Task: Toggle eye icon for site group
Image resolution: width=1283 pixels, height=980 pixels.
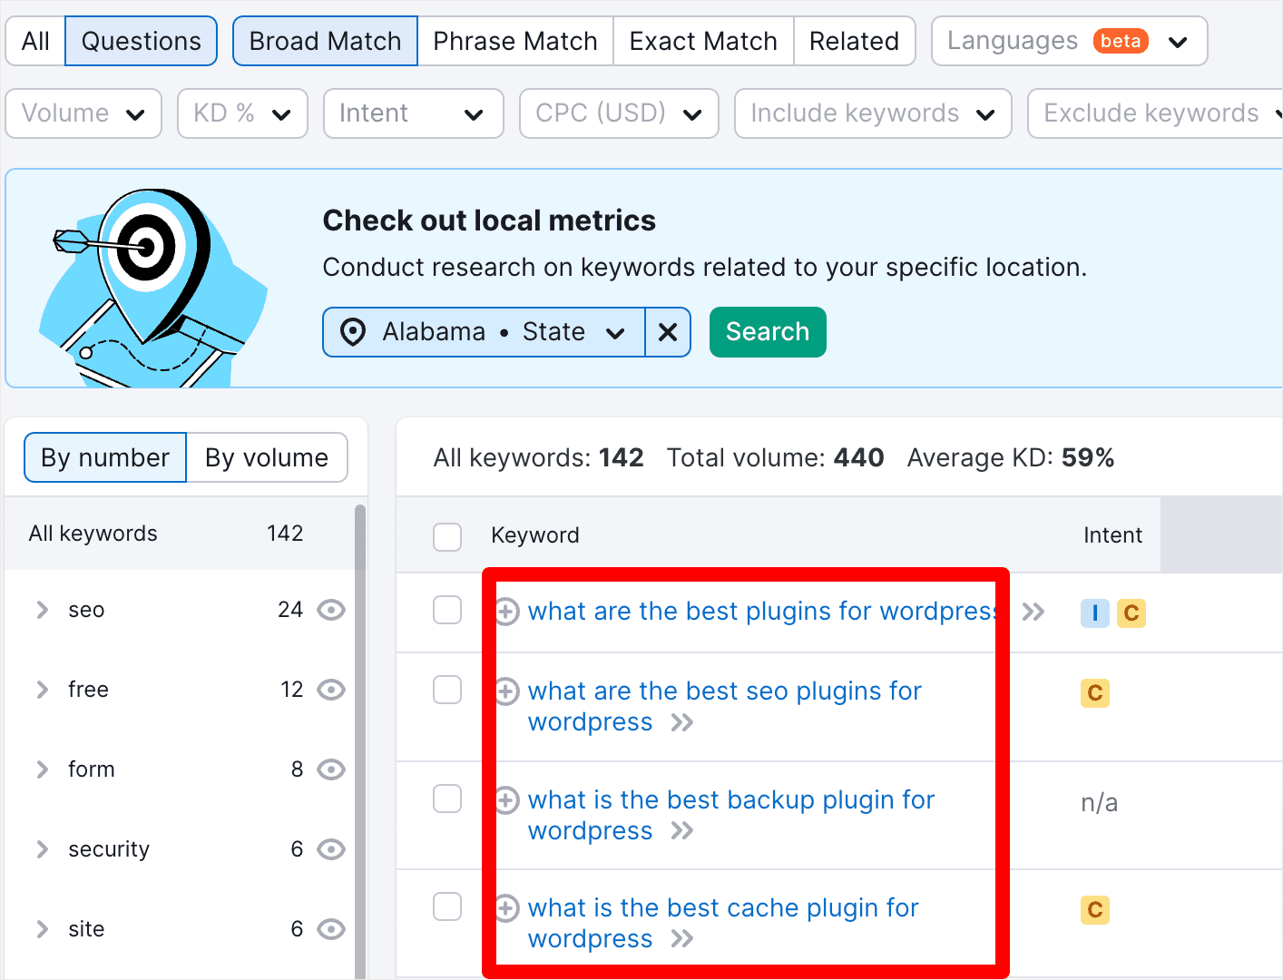Action: (331, 929)
